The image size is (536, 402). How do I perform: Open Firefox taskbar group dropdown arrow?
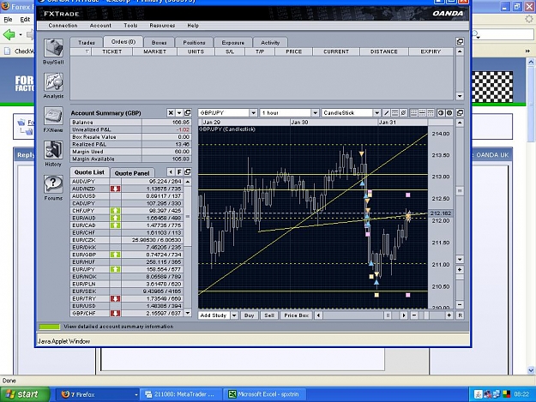tap(136, 394)
